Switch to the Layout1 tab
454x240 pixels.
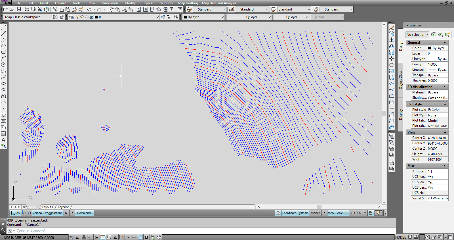pyautogui.click(x=47, y=207)
